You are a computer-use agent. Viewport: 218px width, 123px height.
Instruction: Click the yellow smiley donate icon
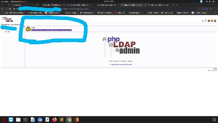[x=212, y=21]
